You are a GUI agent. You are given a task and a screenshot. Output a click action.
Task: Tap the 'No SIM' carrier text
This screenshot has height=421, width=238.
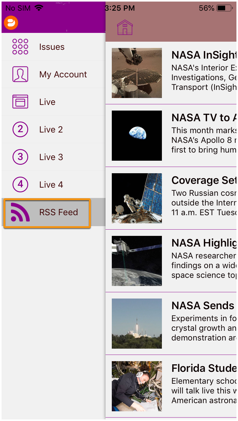(x=18, y=8)
